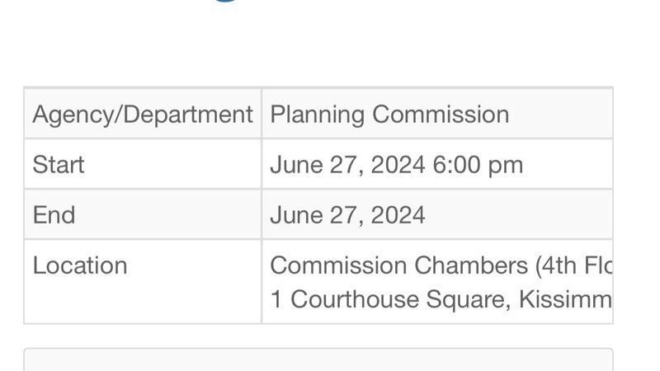The image size is (660, 371).
Task: Click the 1 Courthouse Square address line
Action: [441, 299]
